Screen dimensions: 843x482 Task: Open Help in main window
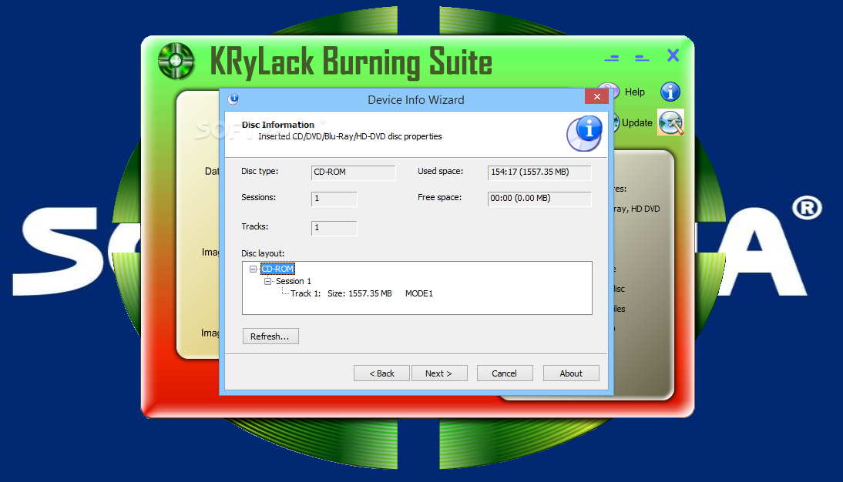coord(634,92)
